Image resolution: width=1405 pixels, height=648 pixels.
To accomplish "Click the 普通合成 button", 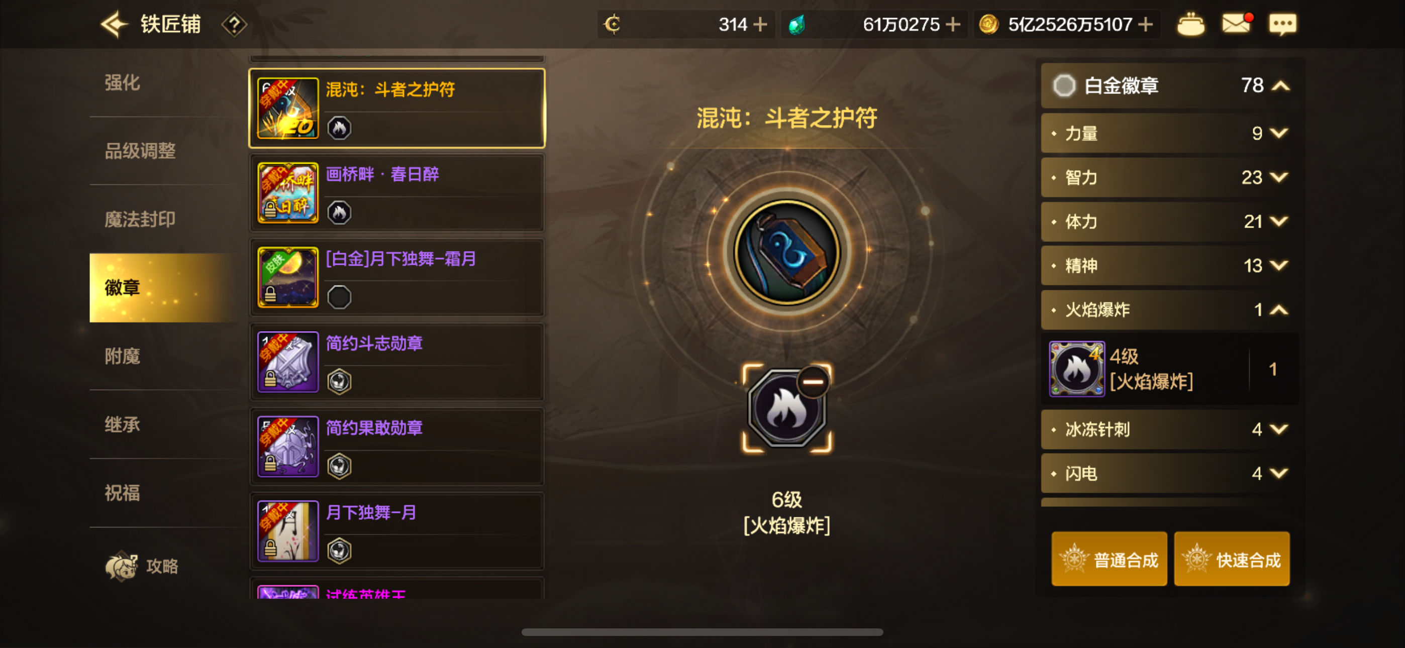I will click(x=1109, y=559).
